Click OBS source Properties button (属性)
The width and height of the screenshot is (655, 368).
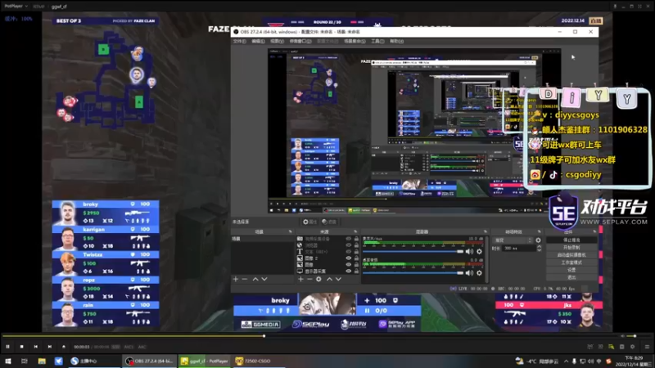tap(310, 222)
